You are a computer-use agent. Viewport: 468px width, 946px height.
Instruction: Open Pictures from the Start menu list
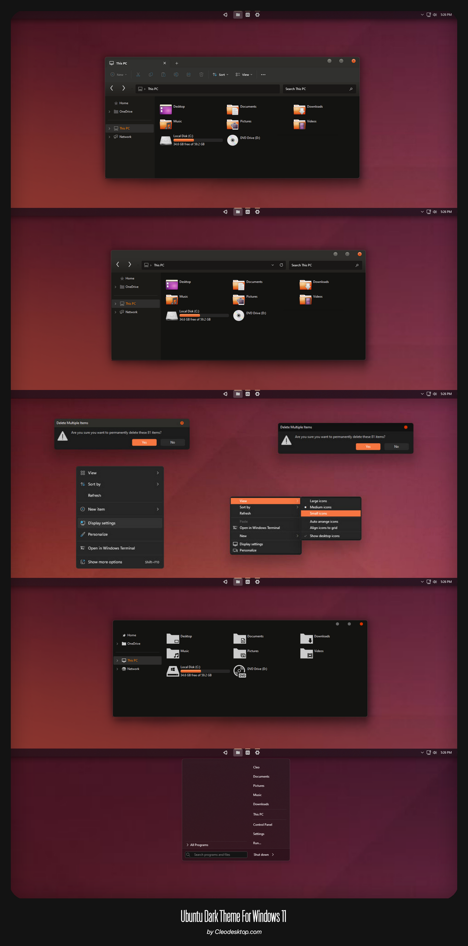(258, 786)
